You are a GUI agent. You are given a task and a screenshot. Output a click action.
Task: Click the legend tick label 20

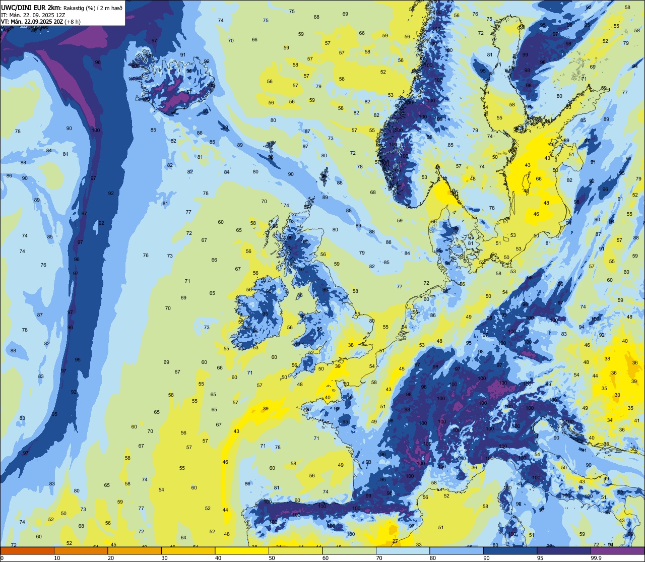point(111,558)
